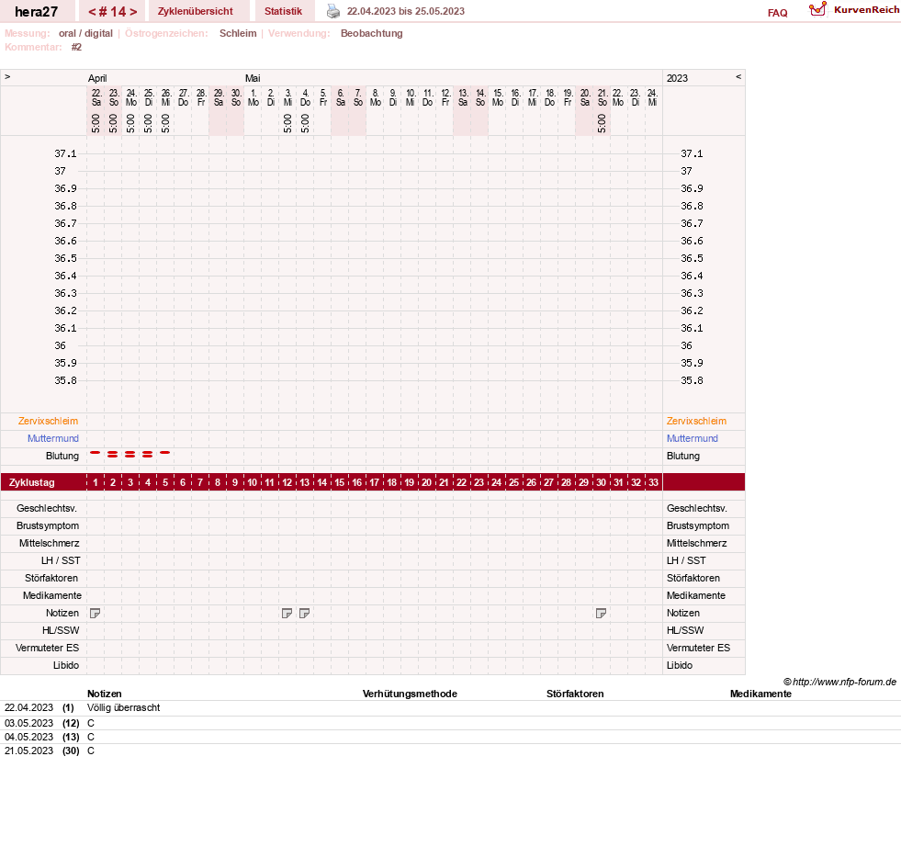Image resolution: width=901 pixels, height=858 pixels.
Task: Select Zyklustag 14 cell
Action: pos(321,482)
